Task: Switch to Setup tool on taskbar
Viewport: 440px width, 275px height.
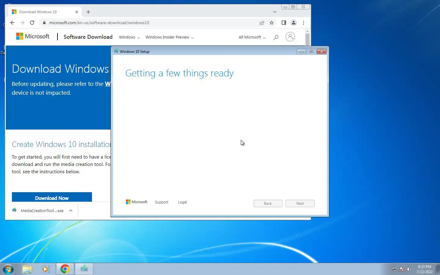Action: coord(84,269)
